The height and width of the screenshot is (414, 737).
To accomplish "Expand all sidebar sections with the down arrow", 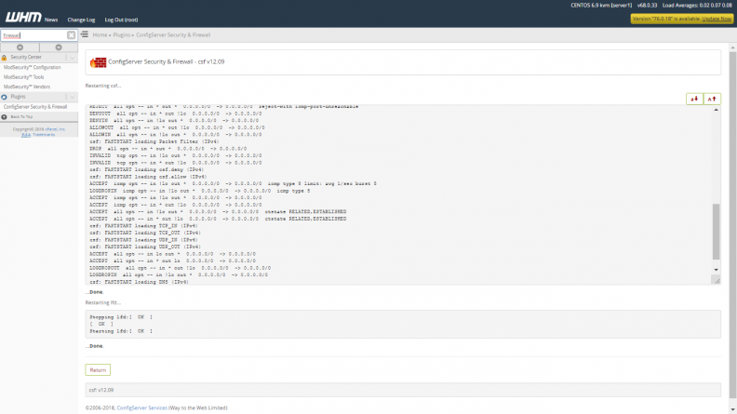I will click(x=59, y=47).
